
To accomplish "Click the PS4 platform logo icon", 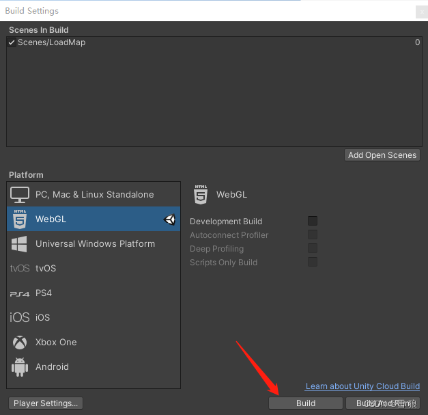I will [20, 294].
